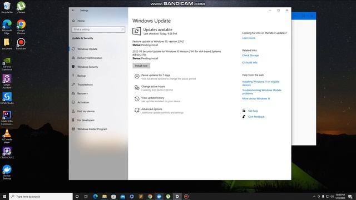Click the Windows Start button
Screen dimensions: 356x200
(x=4, y=196)
